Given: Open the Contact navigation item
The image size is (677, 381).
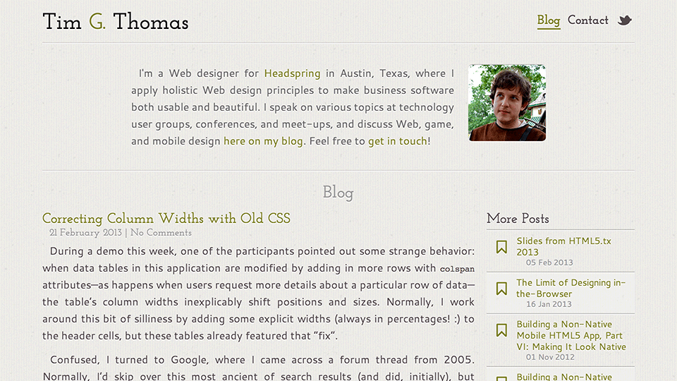Looking at the screenshot, I should (587, 20).
